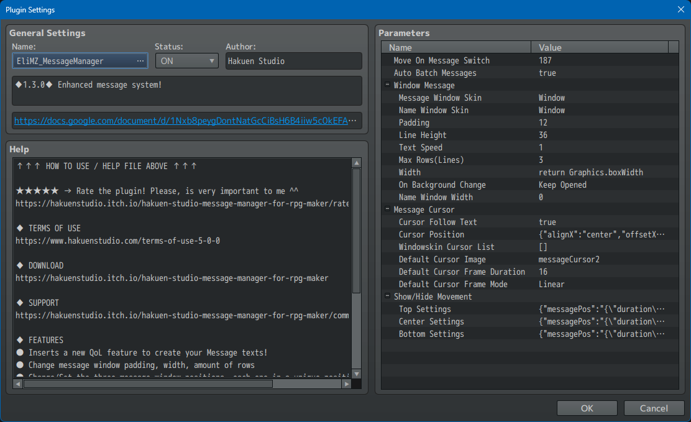
Task: Select the Width parameter row
Action: 530,172
